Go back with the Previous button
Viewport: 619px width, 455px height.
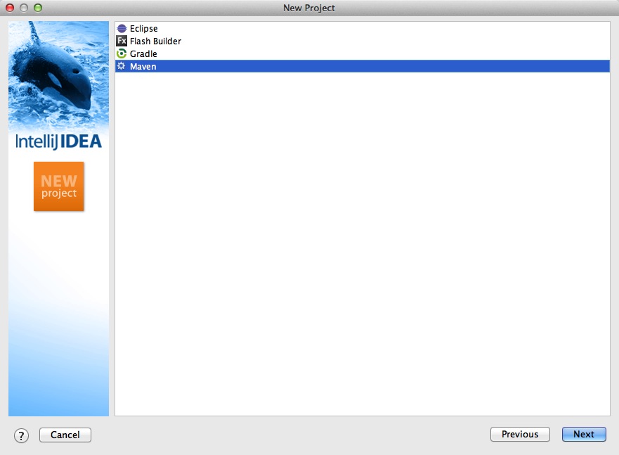[520, 435]
